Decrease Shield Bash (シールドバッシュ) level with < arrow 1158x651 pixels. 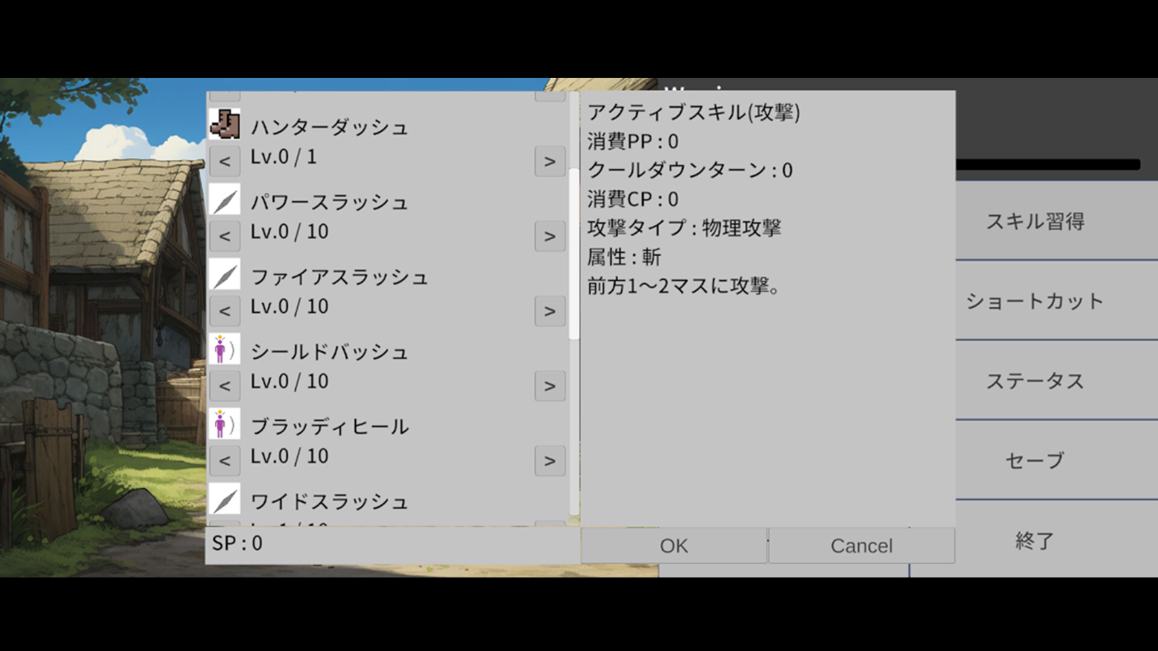(x=224, y=386)
